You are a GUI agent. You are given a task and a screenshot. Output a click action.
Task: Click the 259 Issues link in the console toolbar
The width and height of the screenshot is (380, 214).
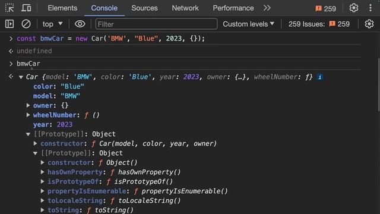[x=319, y=24]
